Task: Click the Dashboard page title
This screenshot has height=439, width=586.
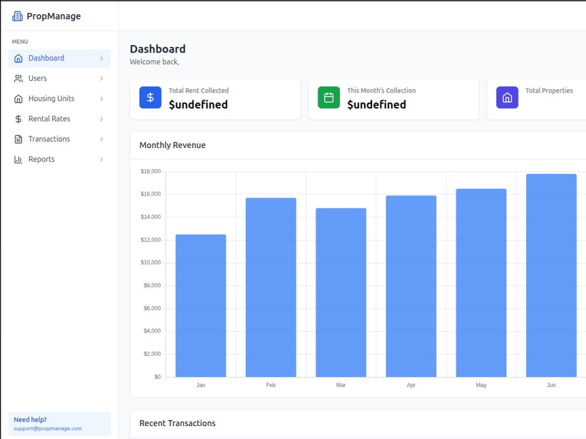Action: tap(158, 49)
